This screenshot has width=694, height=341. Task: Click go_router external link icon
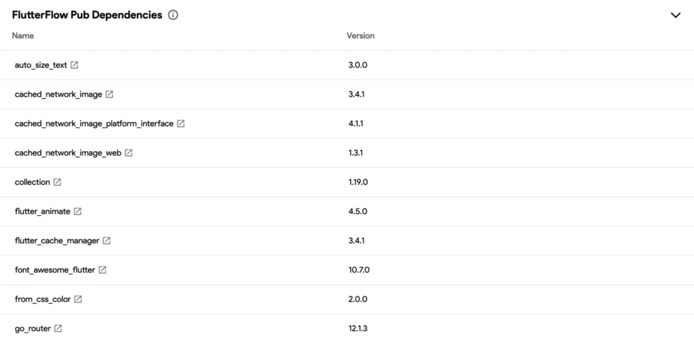(58, 328)
